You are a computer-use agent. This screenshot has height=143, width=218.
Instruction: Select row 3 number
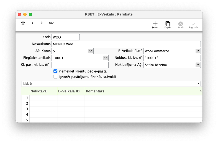tap(27, 109)
